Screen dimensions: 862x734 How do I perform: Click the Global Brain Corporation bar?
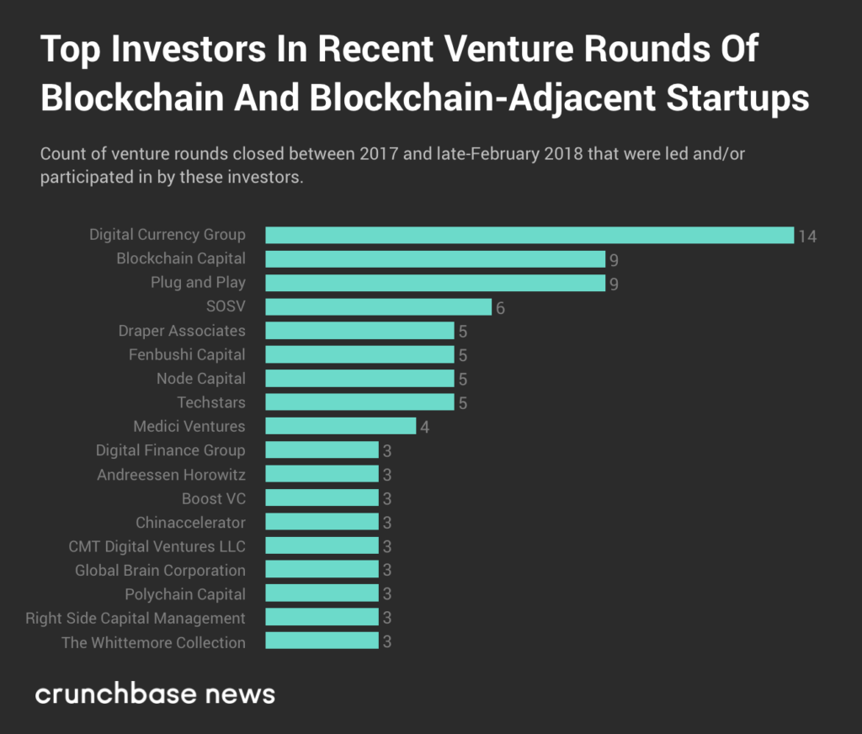click(322, 570)
